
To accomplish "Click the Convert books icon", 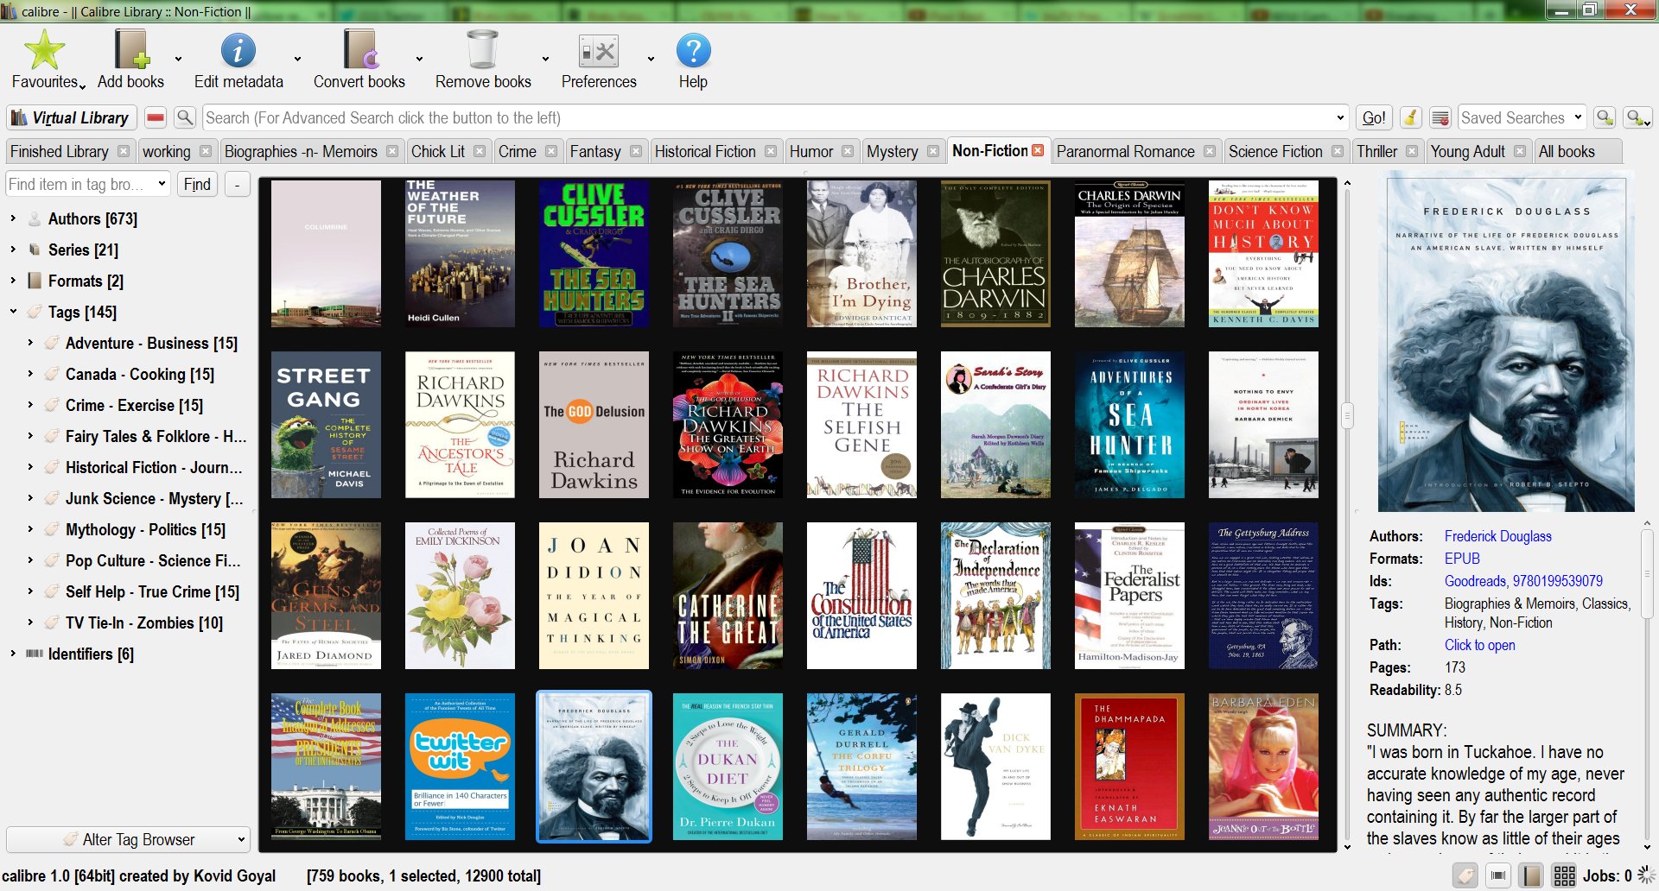I will coord(359,50).
